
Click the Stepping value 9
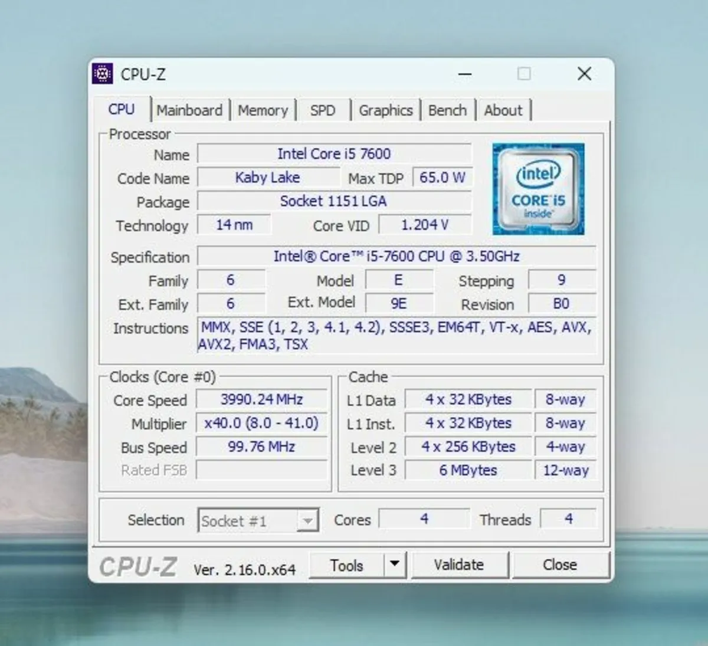tap(562, 280)
